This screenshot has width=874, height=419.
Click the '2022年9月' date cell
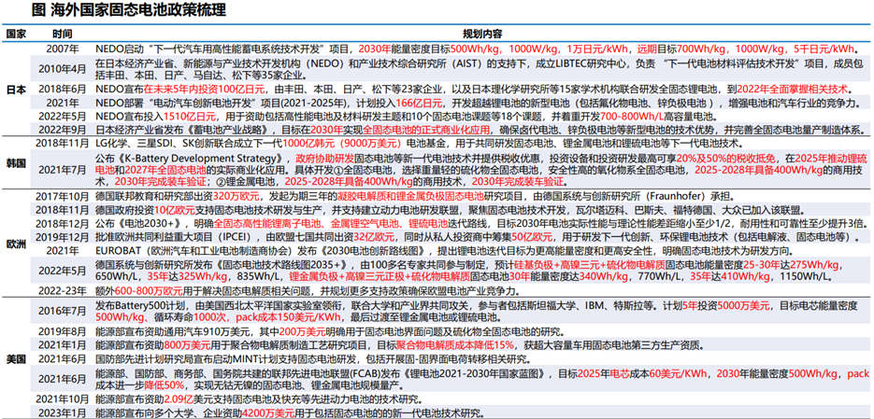pos(63,131)
